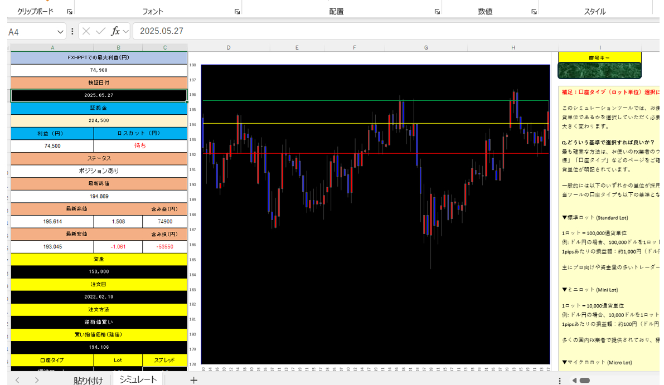Click the formula bar cancel X icon
Screen dimensions: 664x385
pyautogui.click(x=86, y=31)
